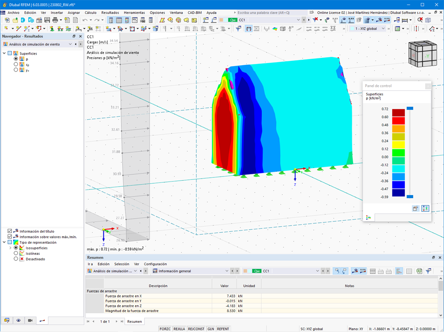Image resolution: width=444 pixels, height=332 pixels.
Task: Click the camera icon at the bottom left
Action: (30, 320)
